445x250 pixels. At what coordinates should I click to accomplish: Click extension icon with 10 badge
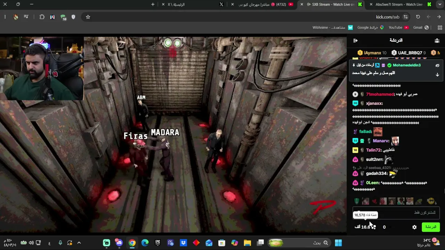[63, 17]
